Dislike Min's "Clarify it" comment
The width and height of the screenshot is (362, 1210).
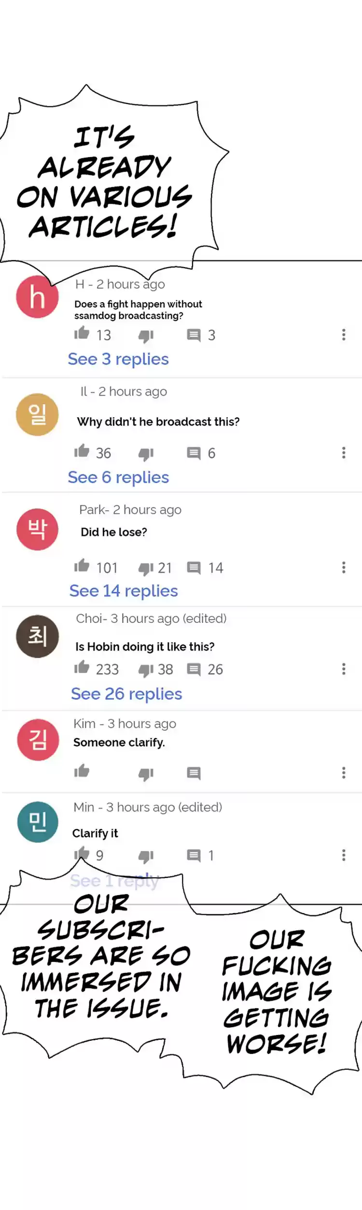146,856
